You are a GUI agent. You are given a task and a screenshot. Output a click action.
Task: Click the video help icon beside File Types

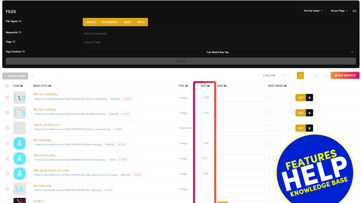pyautogui.click(x=20, y=21)
